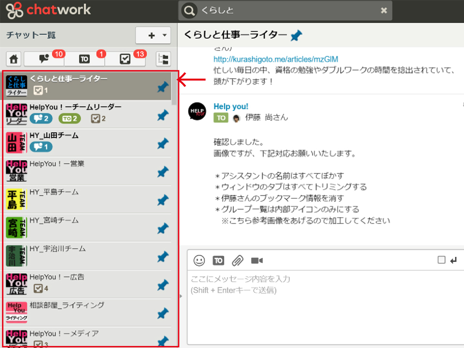Image resolution: width=464 pixels, height=348 pixels.
Task: Clear the search text with the X
Action: pos(384,11)
